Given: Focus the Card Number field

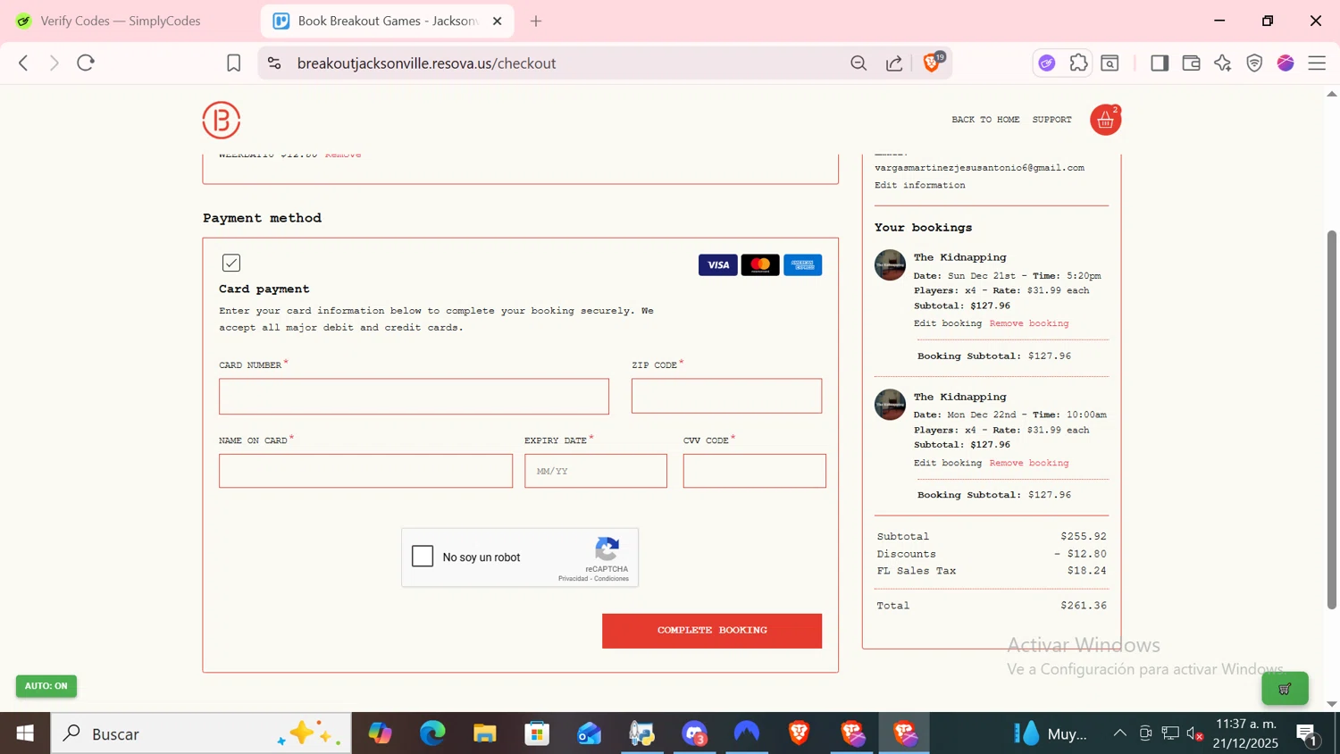Looking at the screenshot, I should click(x=414, y=397).
